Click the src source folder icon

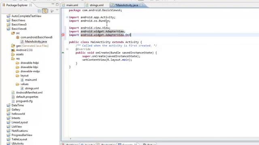coord(13,33)
